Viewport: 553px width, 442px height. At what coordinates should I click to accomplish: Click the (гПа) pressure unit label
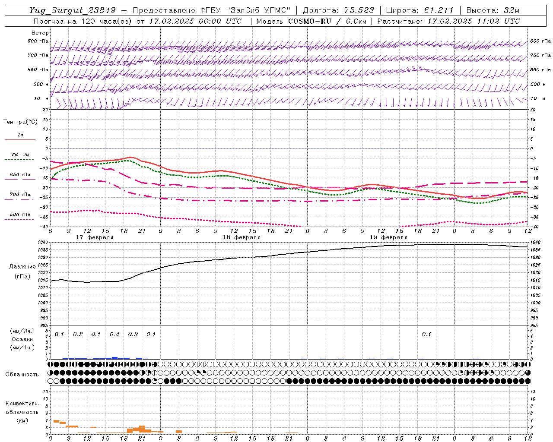coord(22,277)
